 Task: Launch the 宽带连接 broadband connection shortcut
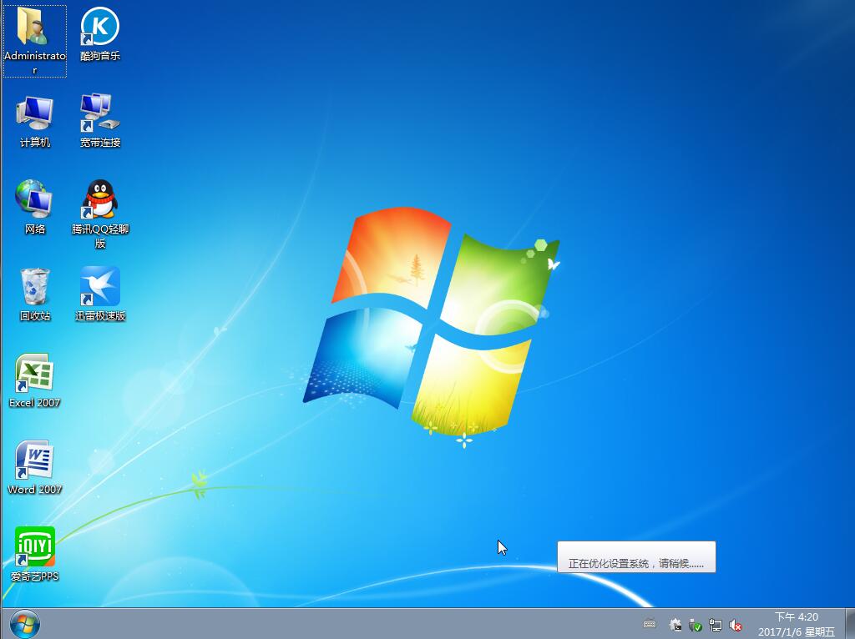point(99,121)
